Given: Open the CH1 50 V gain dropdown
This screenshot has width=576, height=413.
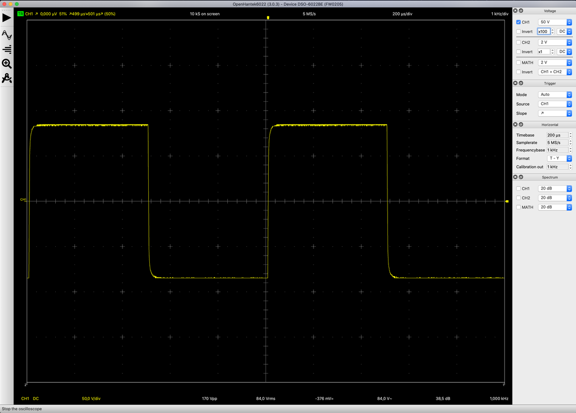Looking at the screenshot, I should (555, 22).
